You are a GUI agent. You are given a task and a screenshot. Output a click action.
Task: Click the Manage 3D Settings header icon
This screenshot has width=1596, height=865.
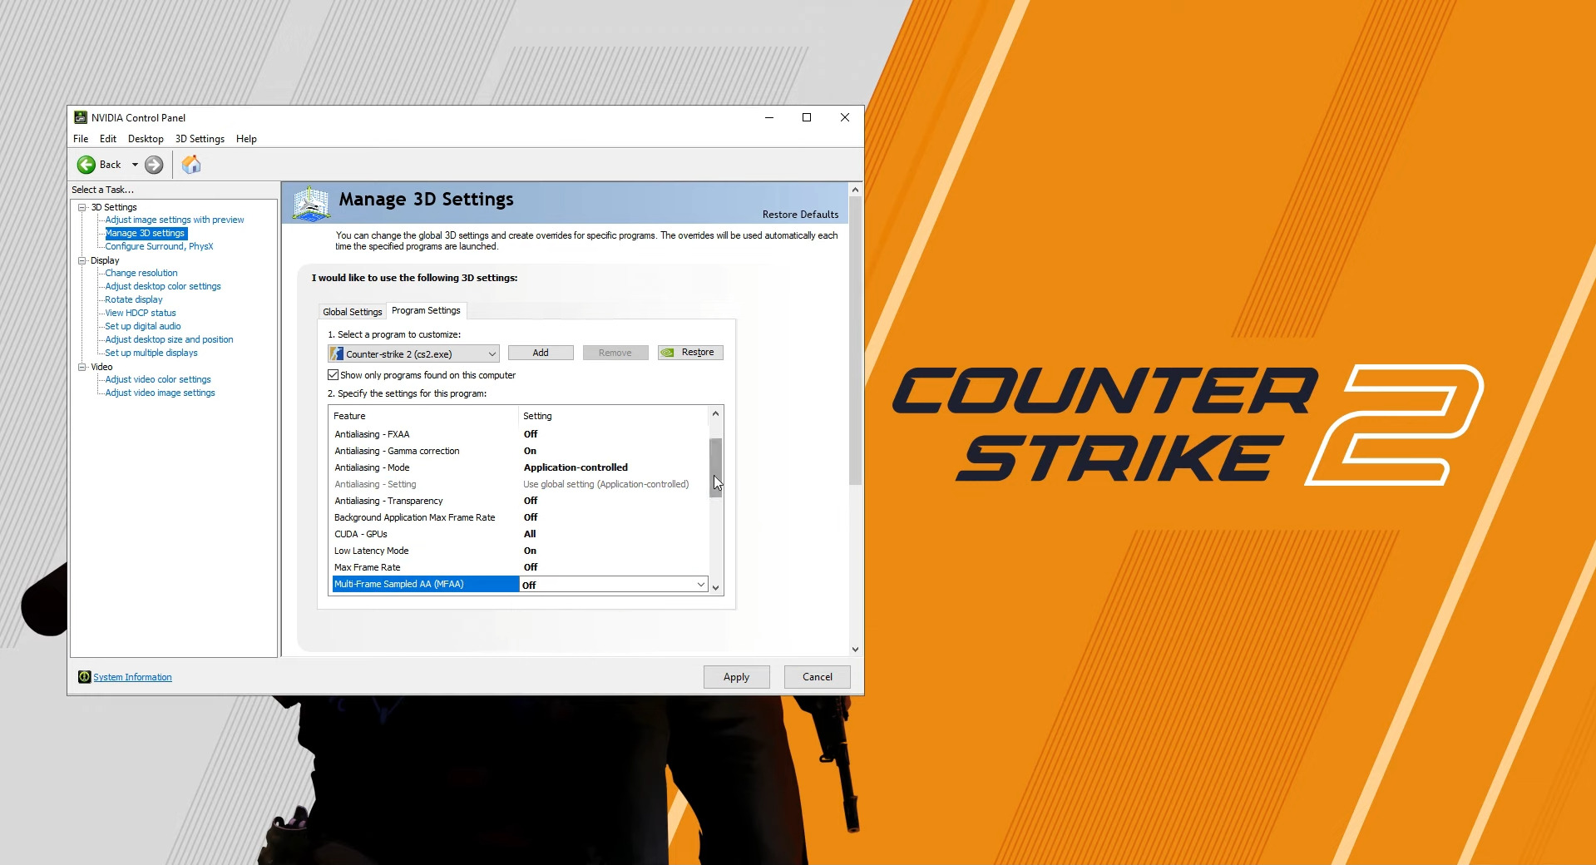point(312,203)
